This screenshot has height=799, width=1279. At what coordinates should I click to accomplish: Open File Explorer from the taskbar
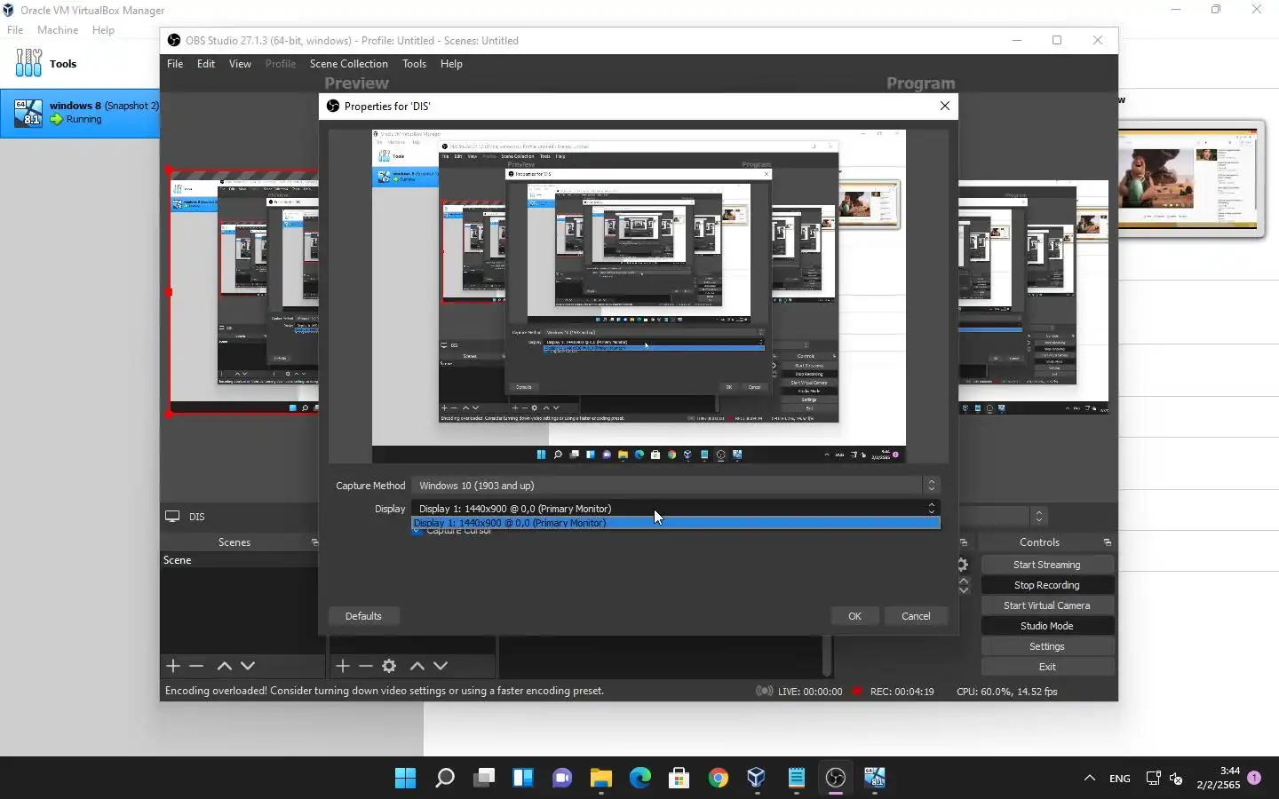pos(601,779)
